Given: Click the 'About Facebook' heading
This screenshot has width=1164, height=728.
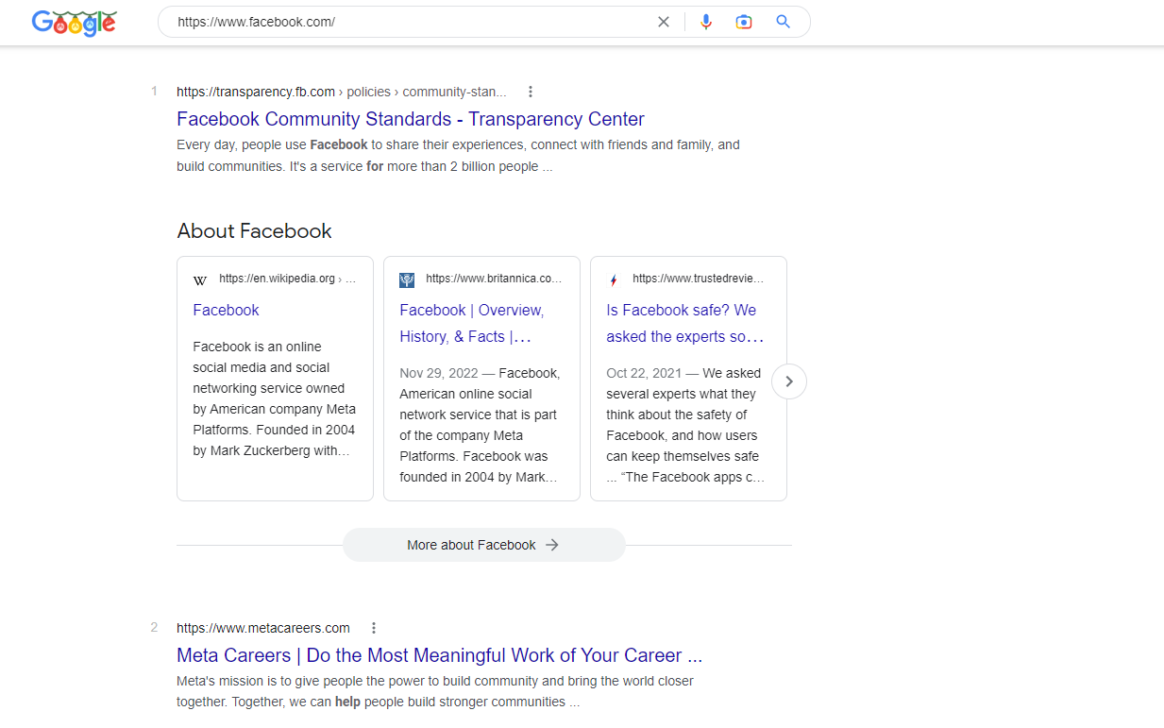Looking at the screenshot, I should tap(254, 230).
